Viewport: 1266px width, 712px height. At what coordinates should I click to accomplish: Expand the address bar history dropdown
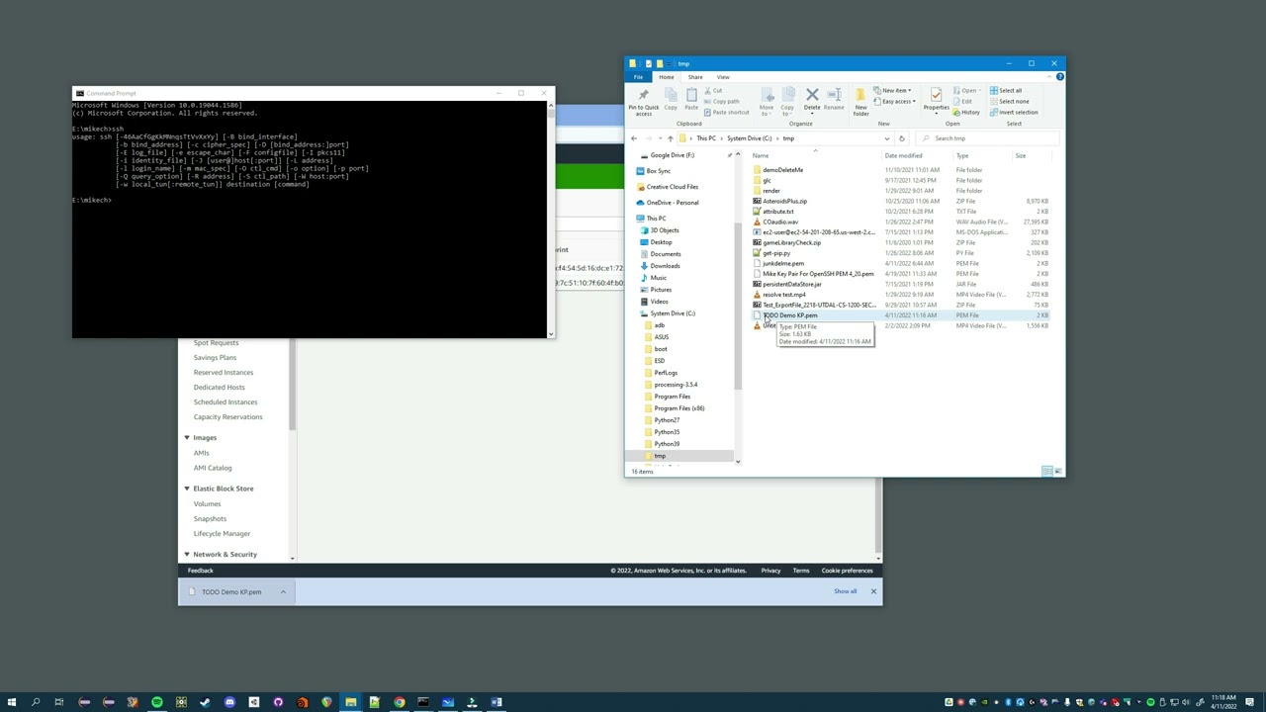pyautogui.click(x=886, y=138)
